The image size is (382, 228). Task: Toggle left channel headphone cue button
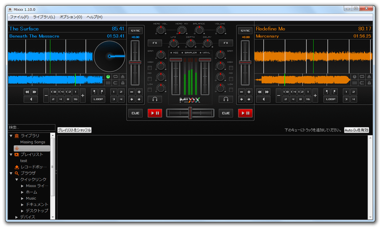(155, 99)
